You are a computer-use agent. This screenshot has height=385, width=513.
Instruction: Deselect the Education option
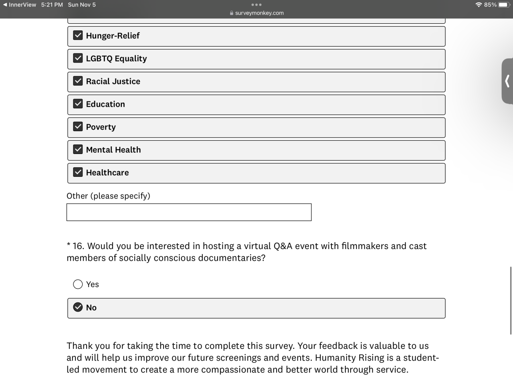(x=78, y=104)
